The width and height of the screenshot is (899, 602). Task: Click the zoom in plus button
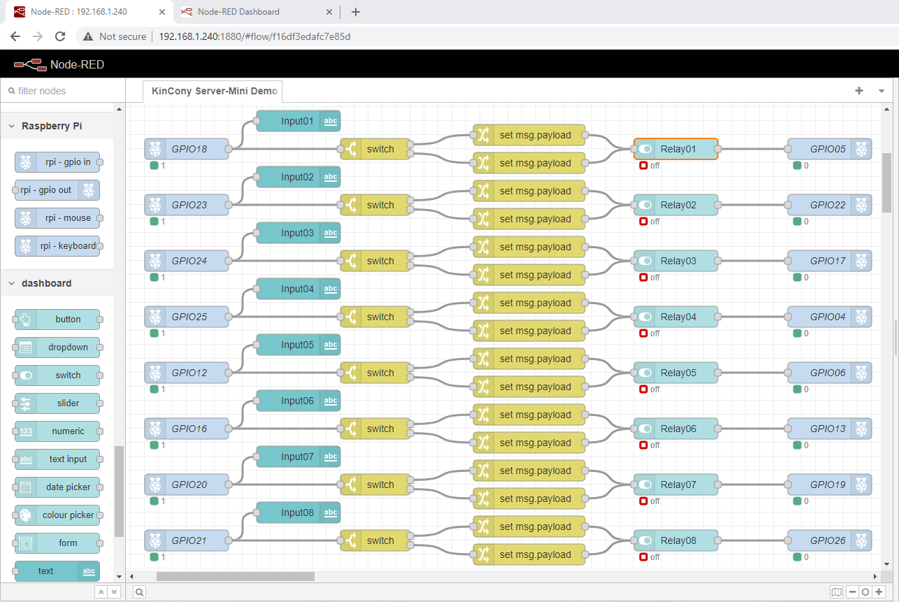[x=879, y=592]
